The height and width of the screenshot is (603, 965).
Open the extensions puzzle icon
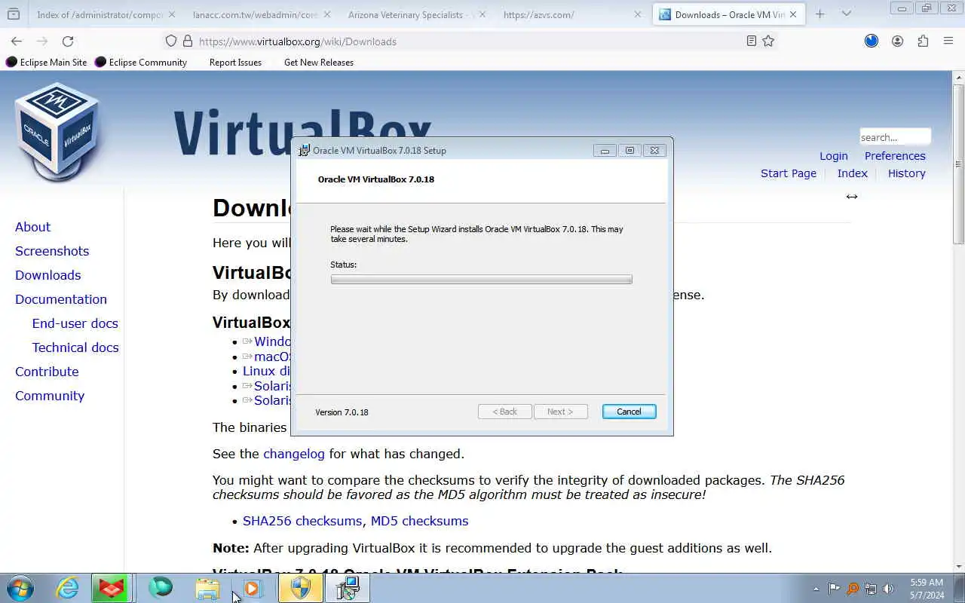coord(923,41)
